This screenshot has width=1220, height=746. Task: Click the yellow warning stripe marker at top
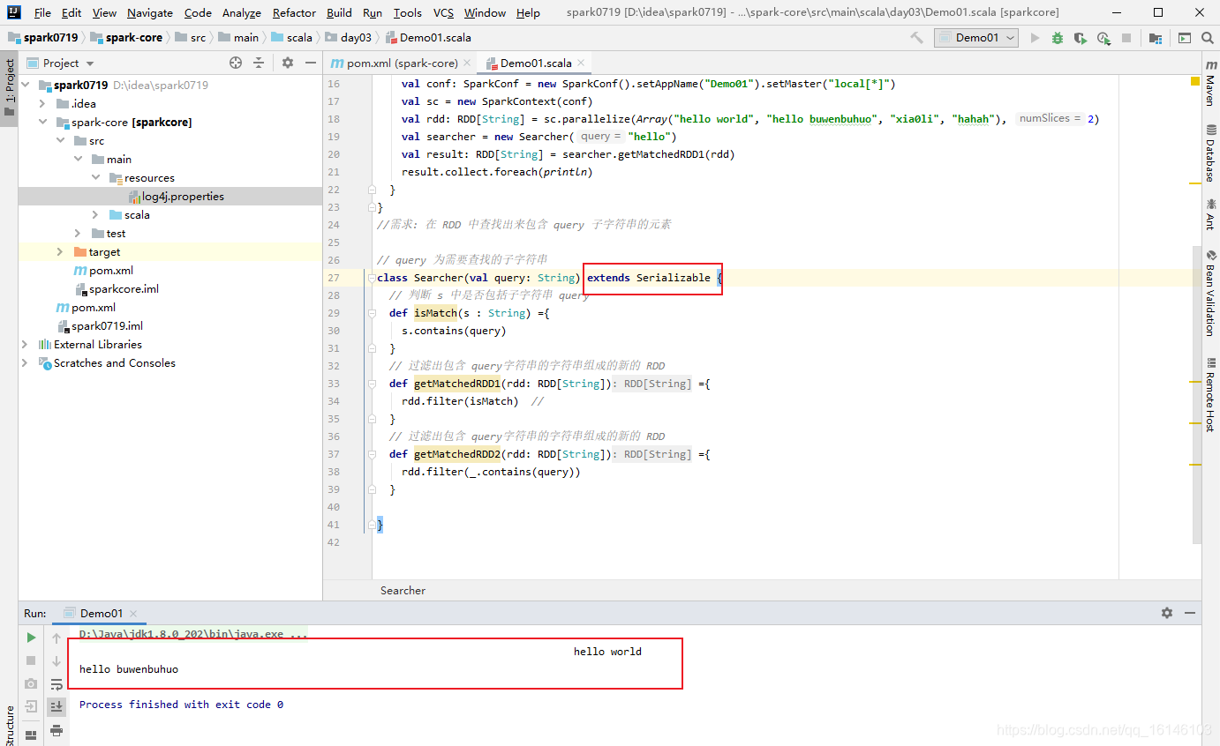tap(1195, 81)
